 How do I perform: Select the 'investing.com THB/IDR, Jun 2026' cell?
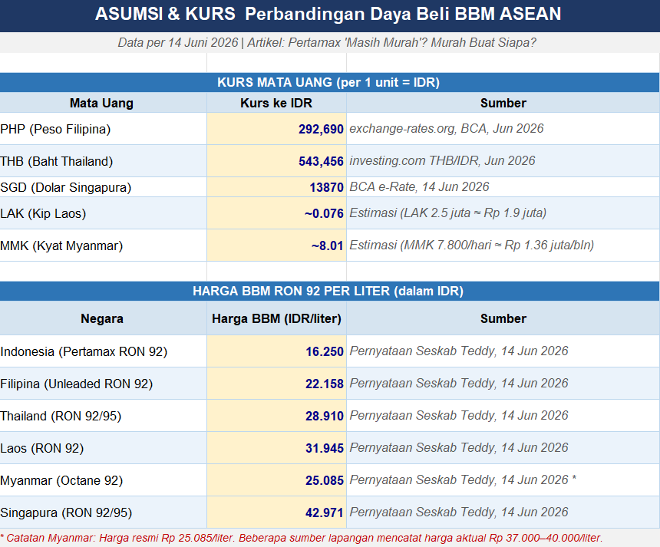pos(503,161)
